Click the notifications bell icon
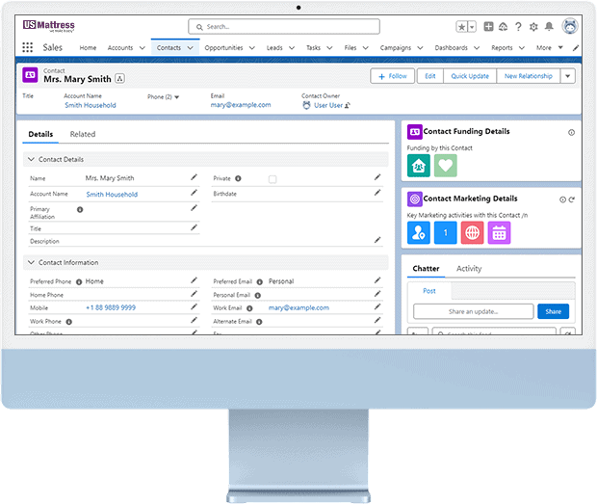Viewport: 597px width, 504px height. 549,27
